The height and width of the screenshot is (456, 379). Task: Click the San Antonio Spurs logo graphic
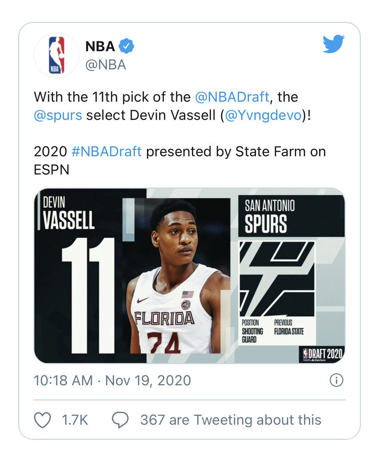277,279
